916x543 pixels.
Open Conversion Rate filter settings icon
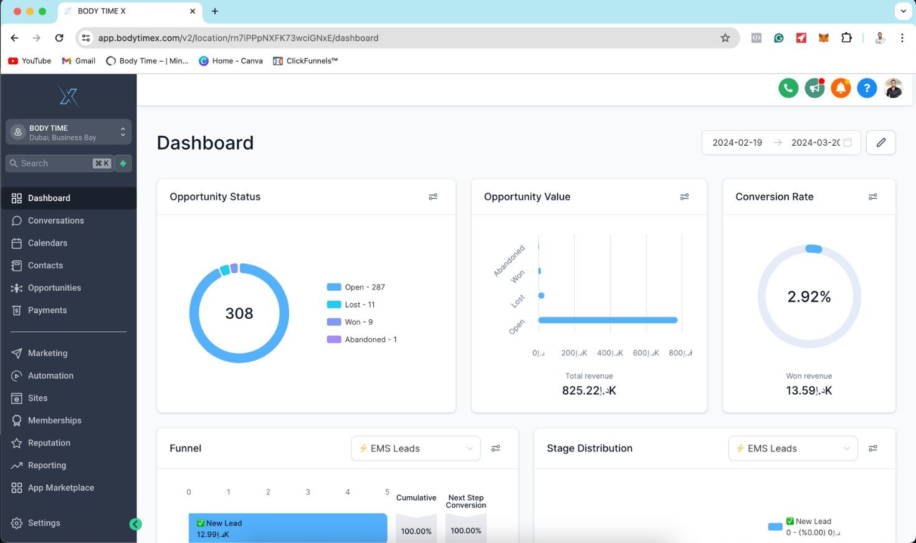click(x=872, y=197)
